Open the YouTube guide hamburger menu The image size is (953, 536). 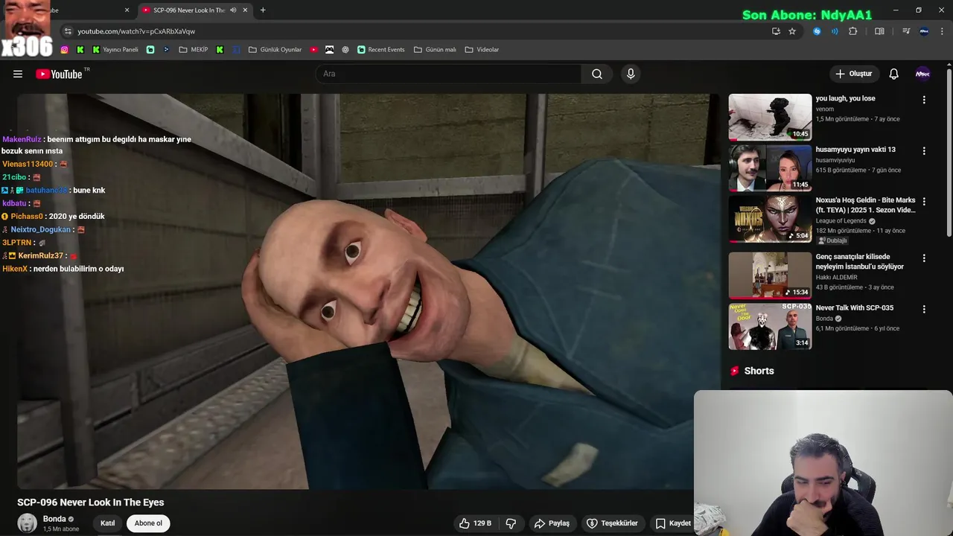pos(18,74)
